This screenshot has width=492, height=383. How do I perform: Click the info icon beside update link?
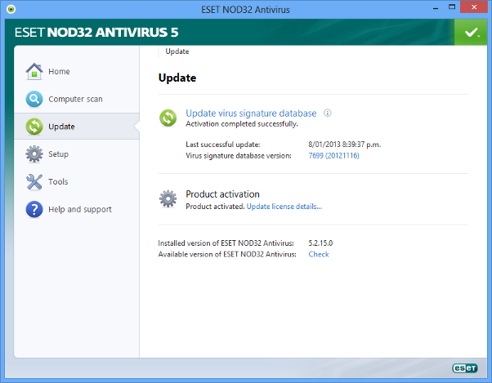tap(327, 113)
